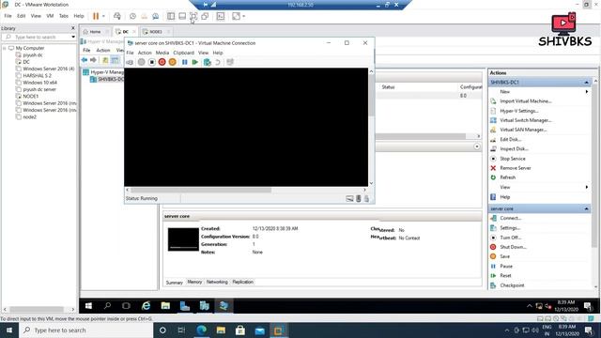Screen dimensions: 601x338
Task: Click the take snapshot clock icon
Action: click(132, 16)
